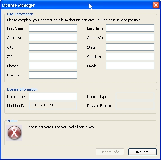Click the Update Info button
The width and height of the screenshot is (161, 160).
pos(110,152)
